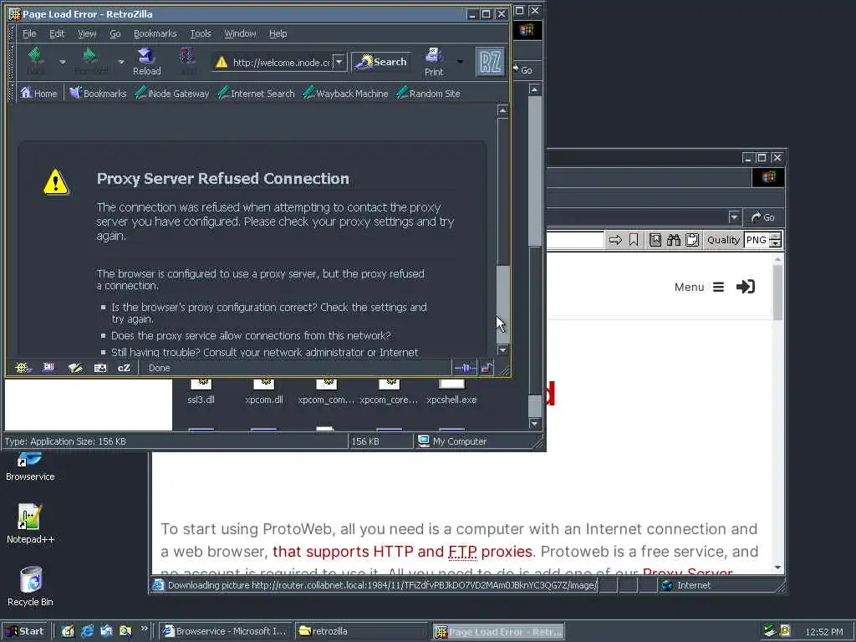This screenshot has width=856, height=642.
Task: Open the Edit menu in RetroZilla
Action: [x=57, y=33]
